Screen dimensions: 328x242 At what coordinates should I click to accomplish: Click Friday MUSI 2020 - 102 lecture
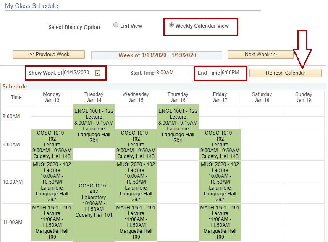[220, 182]
